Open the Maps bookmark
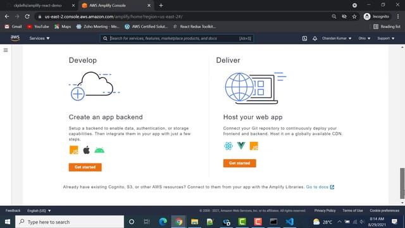 tap(63, 27)
